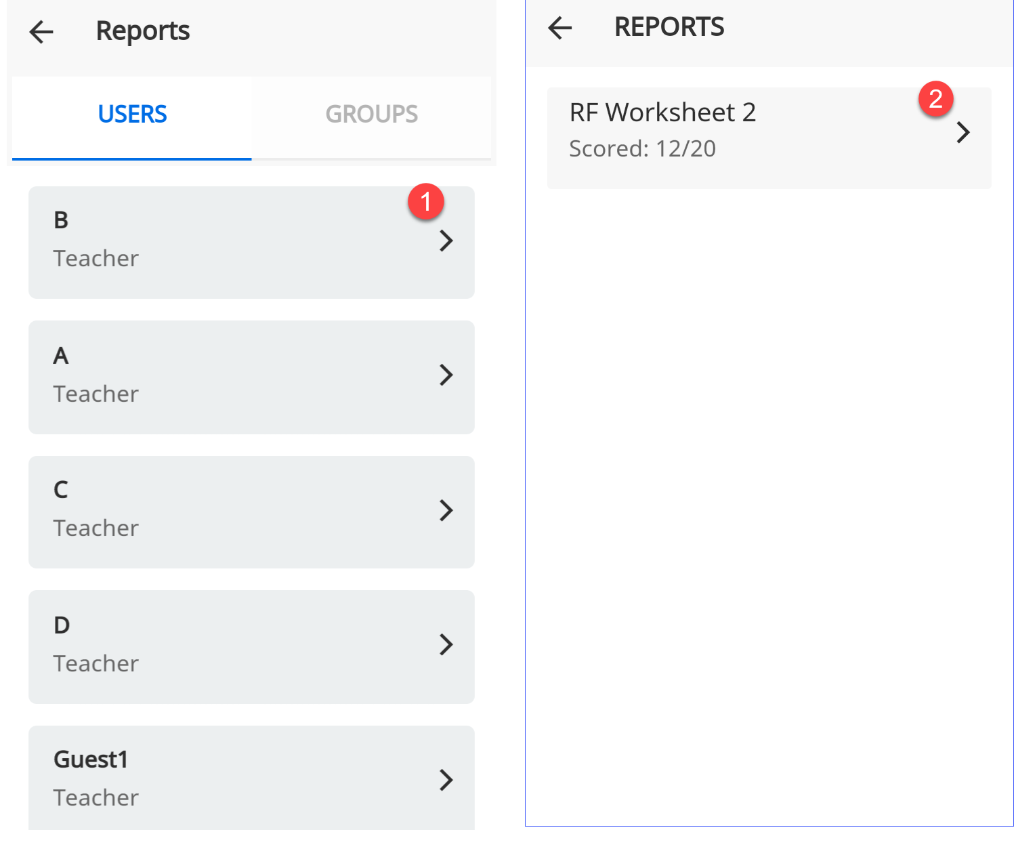The image size is (1016, 853).
Task: Select teacher C from the users list
Action: (251, 510)
